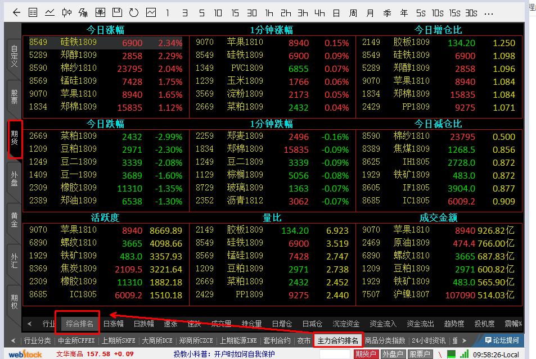
Task: Select the 15-minute period button
Action: 235,12
